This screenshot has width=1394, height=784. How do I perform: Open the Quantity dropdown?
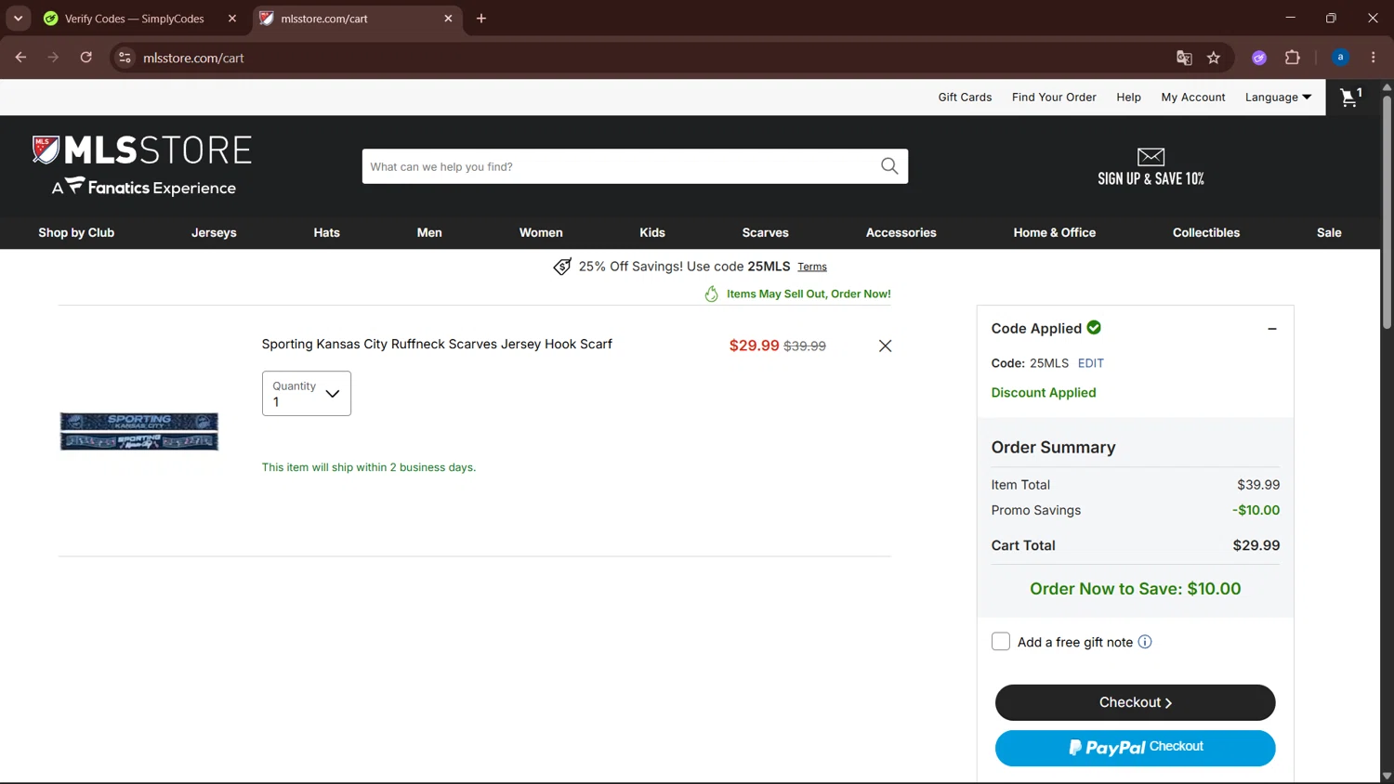(x=307, y=394)
